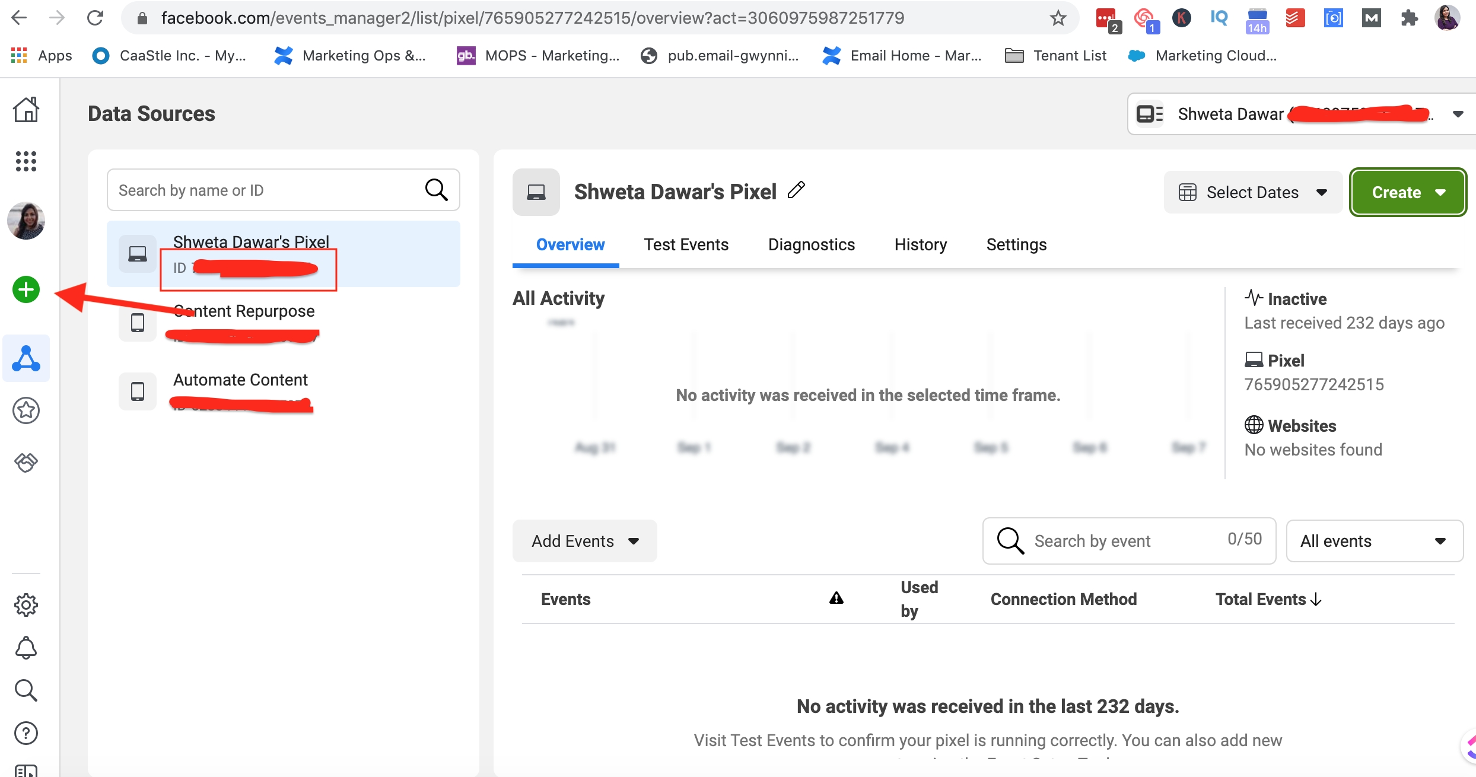
Task: Click the Used by column header
Action: (x=920, y=599)
